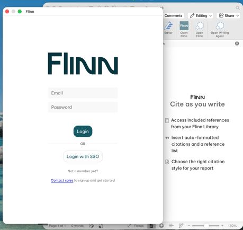Open Flinn via the teal Flinn-logo ribbon icon
The width and height of the screenshot is (243, 230).
click(184, 29)
